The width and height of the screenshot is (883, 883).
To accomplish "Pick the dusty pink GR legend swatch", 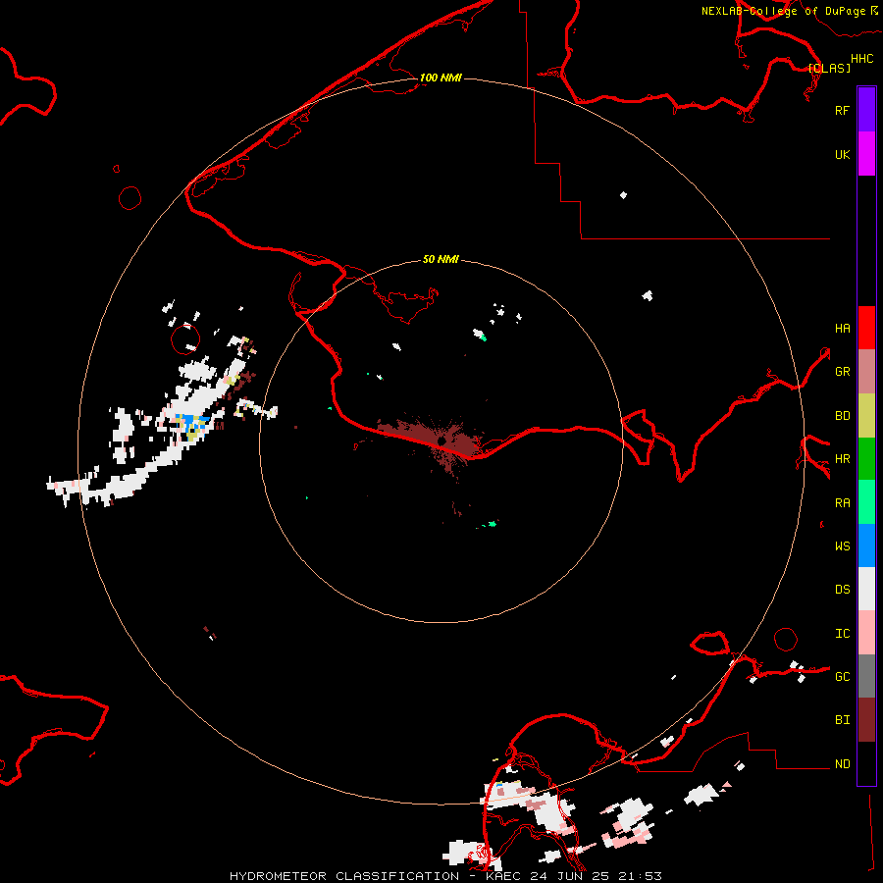I will (866, 372).
